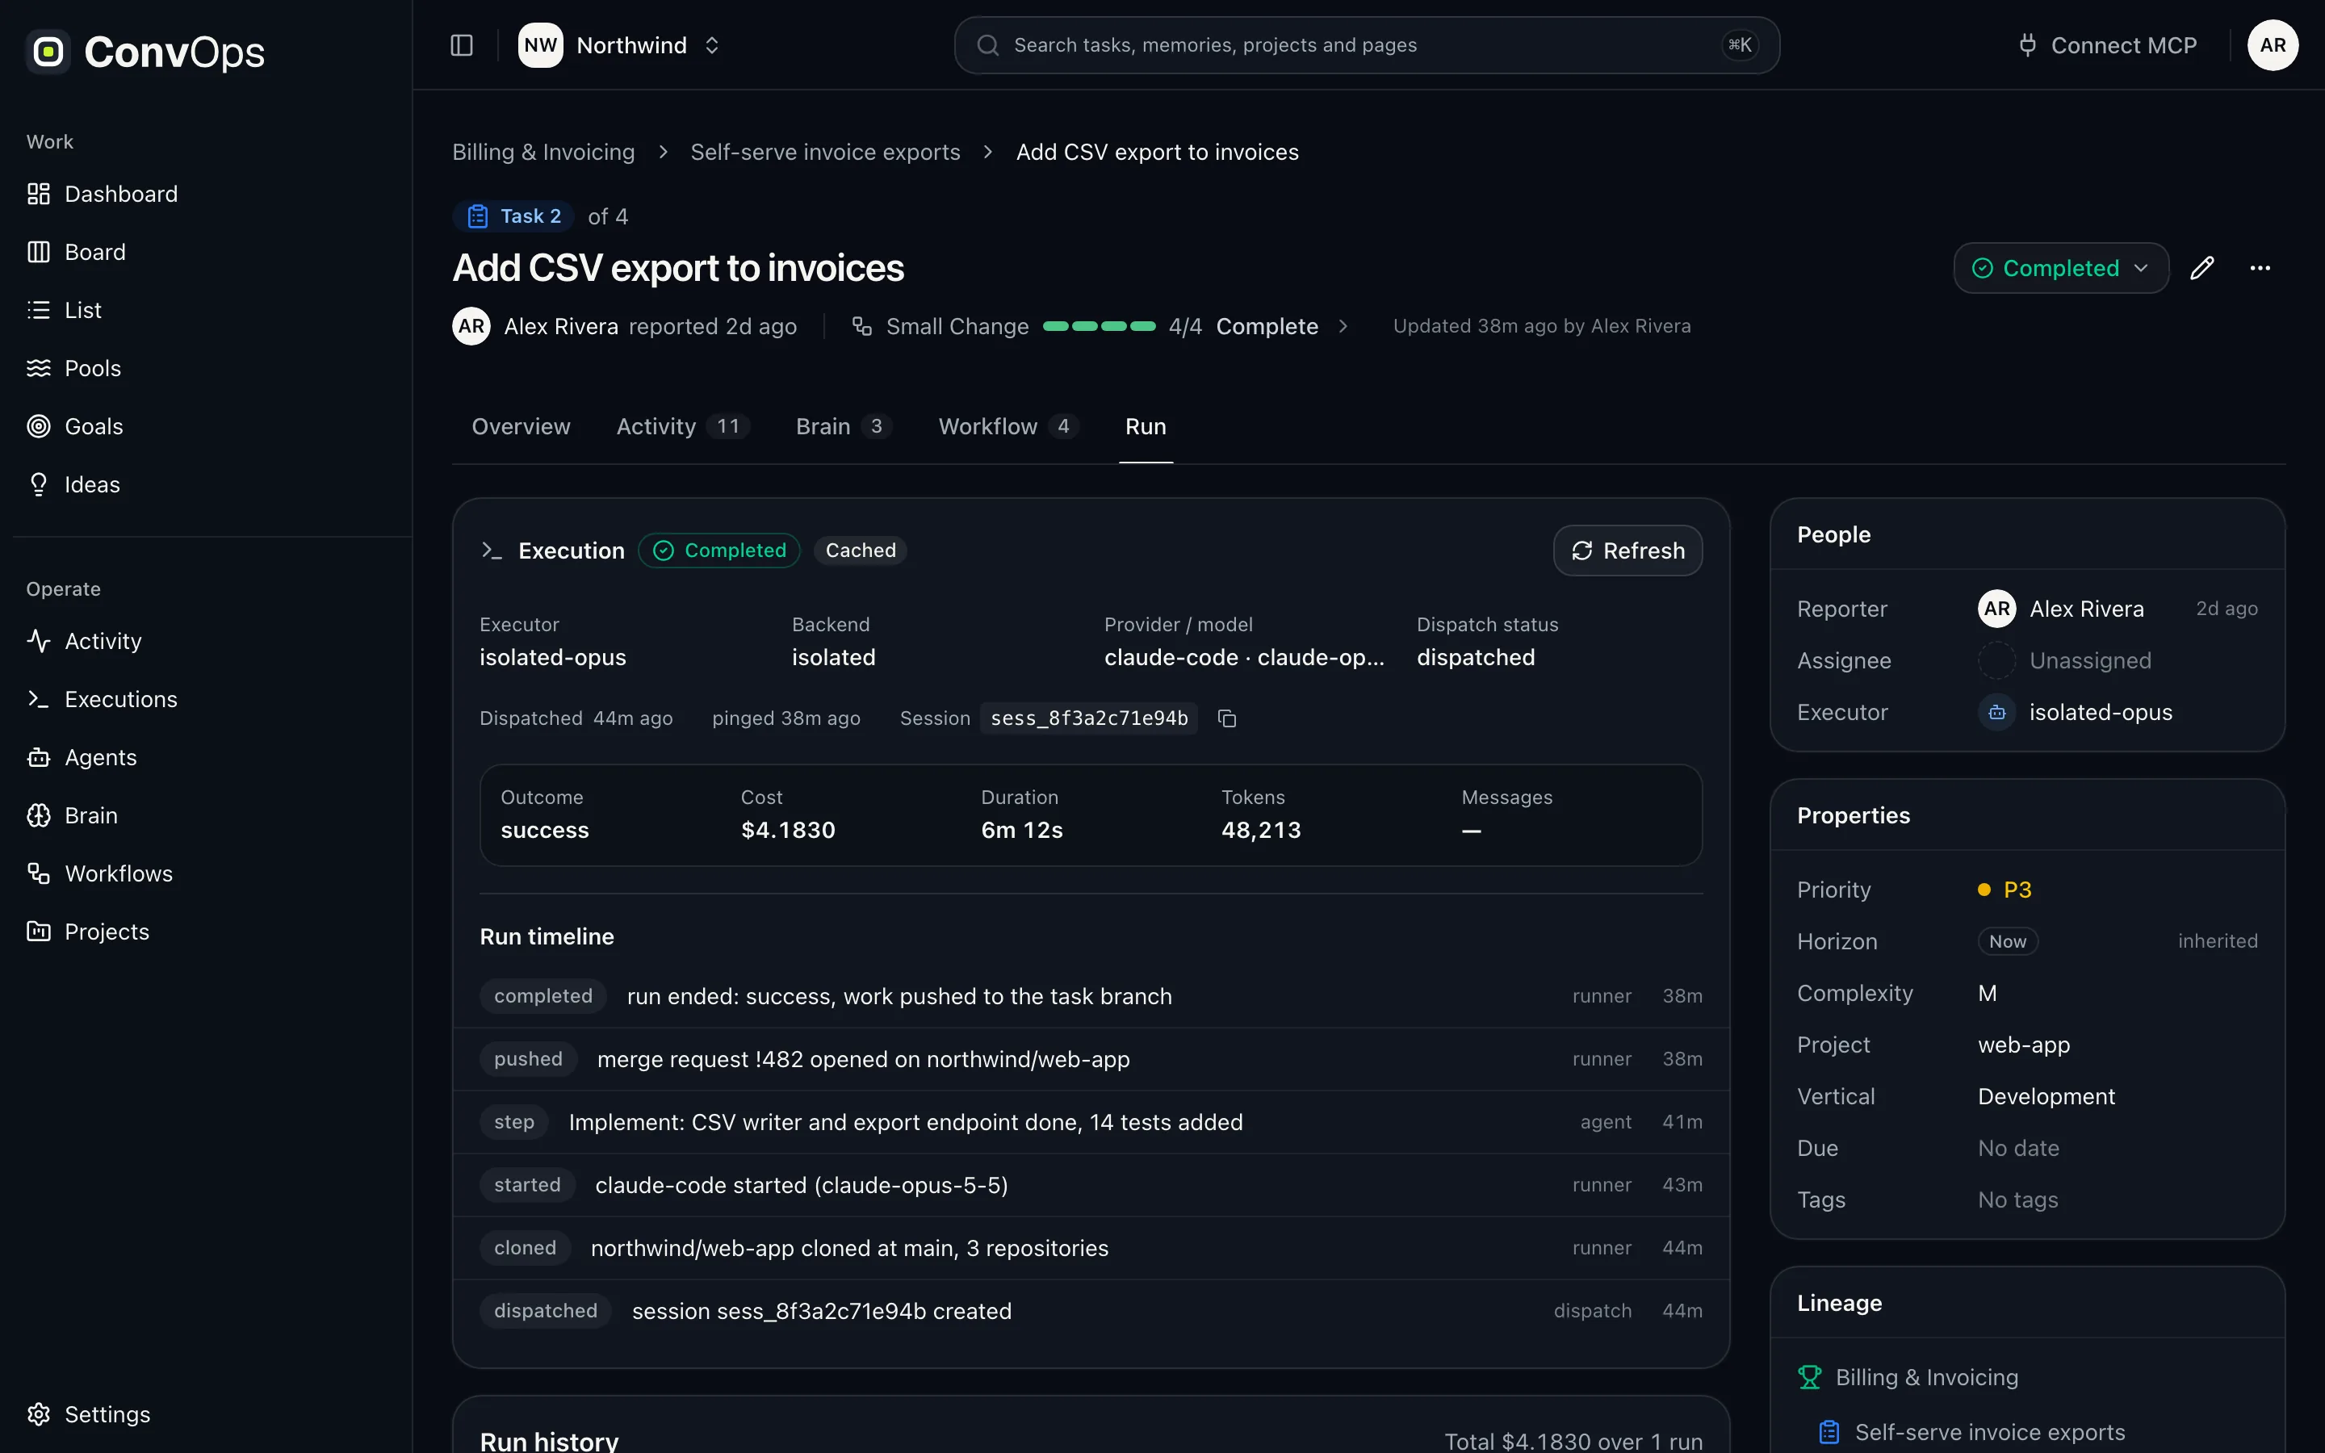The image size is (2325, 1453).
Task: Open the Northwind workspace switcher
Action: tap(622, 45)
